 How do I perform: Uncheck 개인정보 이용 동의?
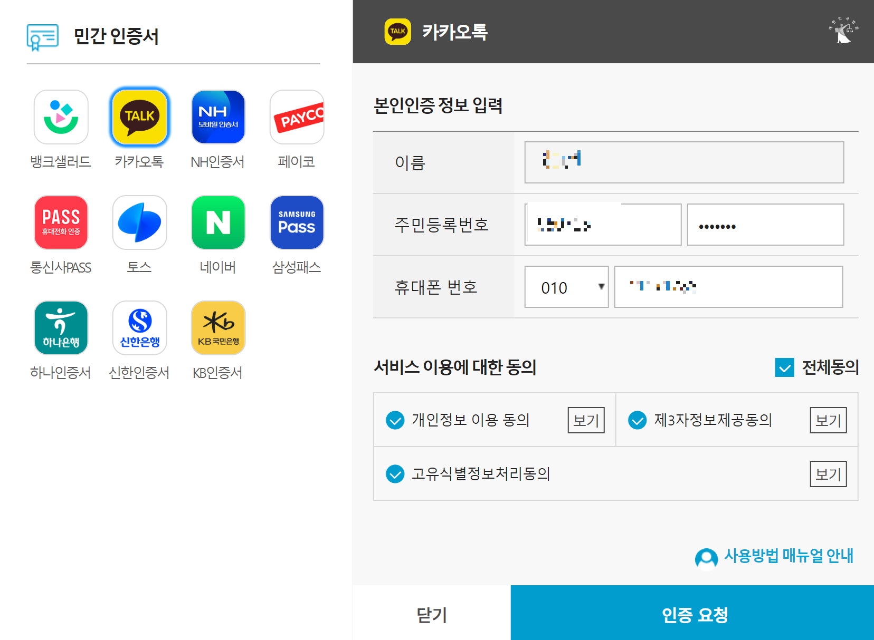point(395,420)
